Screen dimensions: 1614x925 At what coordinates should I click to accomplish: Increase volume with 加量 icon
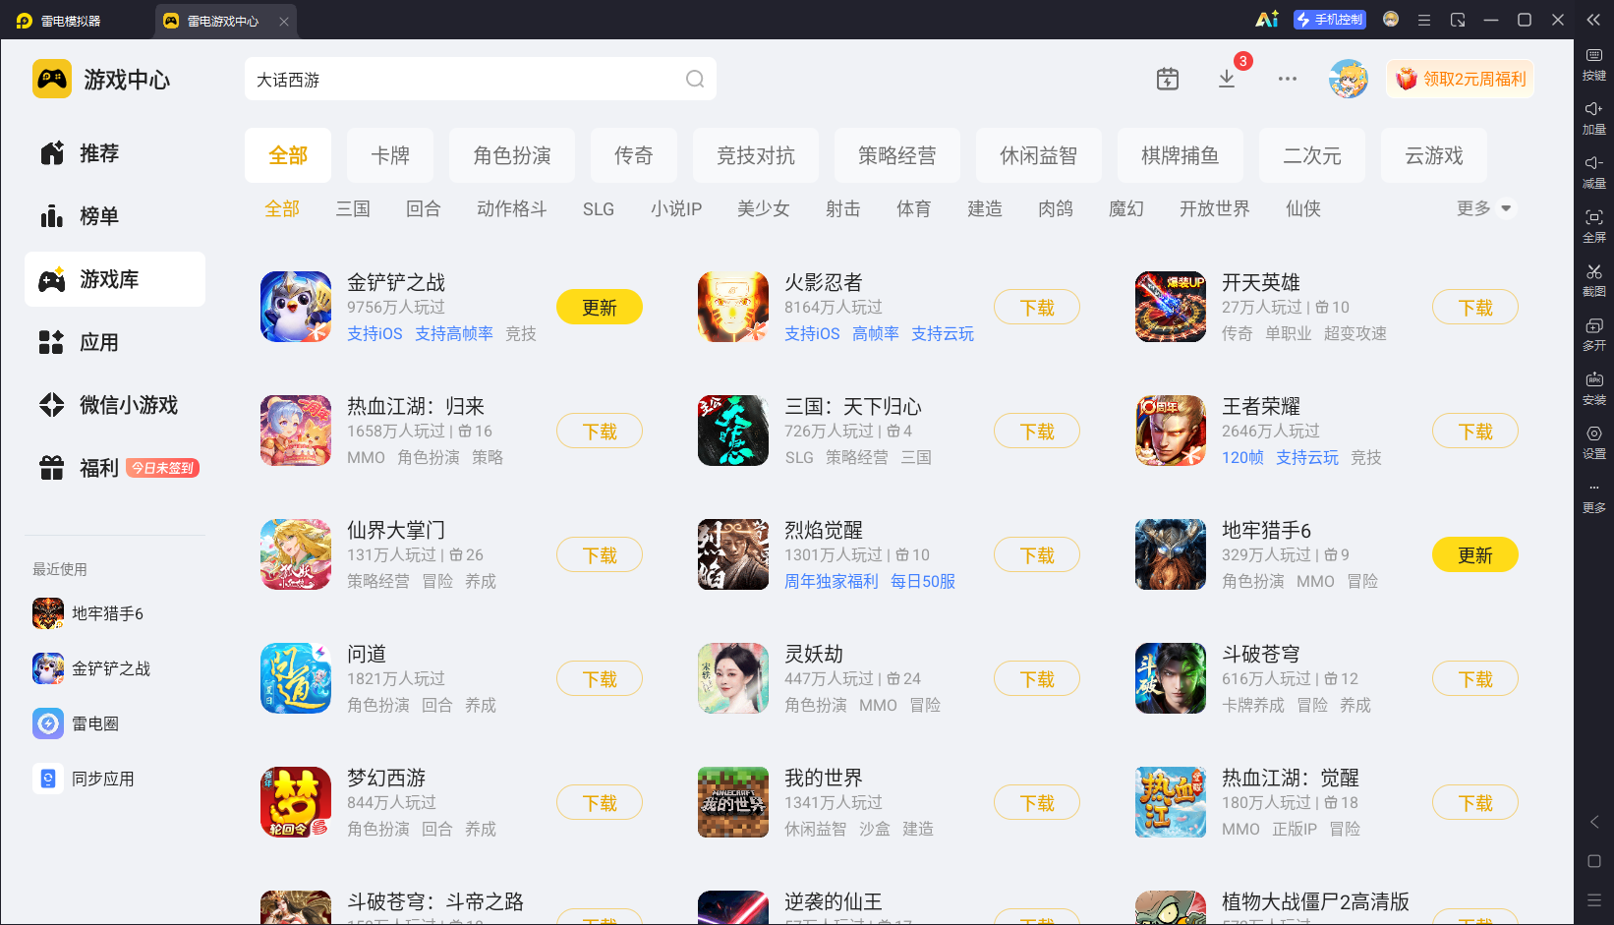pyautogui.click(x=1594, y=119)
